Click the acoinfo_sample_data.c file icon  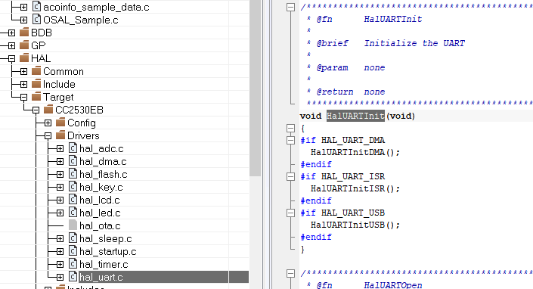point(36,7)
